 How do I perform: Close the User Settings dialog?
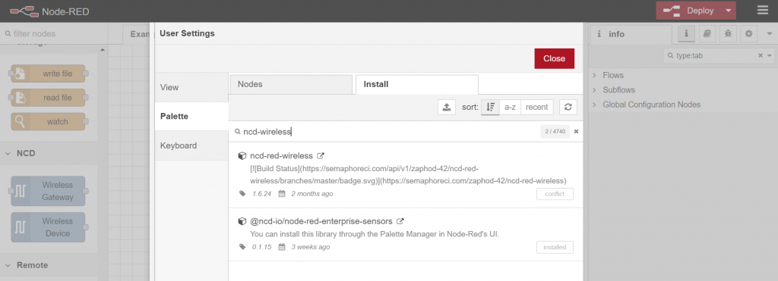click(x=554, y=58)
